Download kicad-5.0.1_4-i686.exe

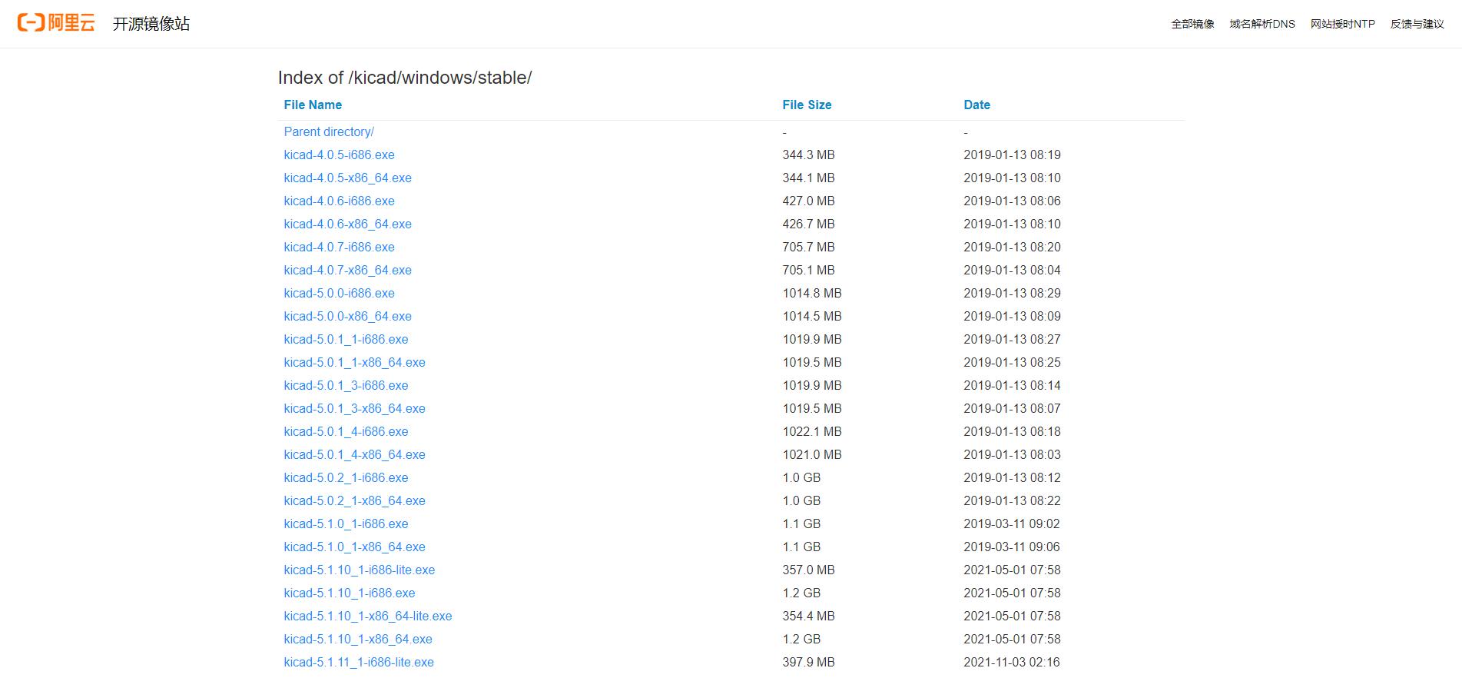(x=346, y=431)
